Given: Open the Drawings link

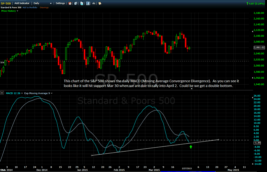Looking at the screenshot, I should [x=44, y=7].
